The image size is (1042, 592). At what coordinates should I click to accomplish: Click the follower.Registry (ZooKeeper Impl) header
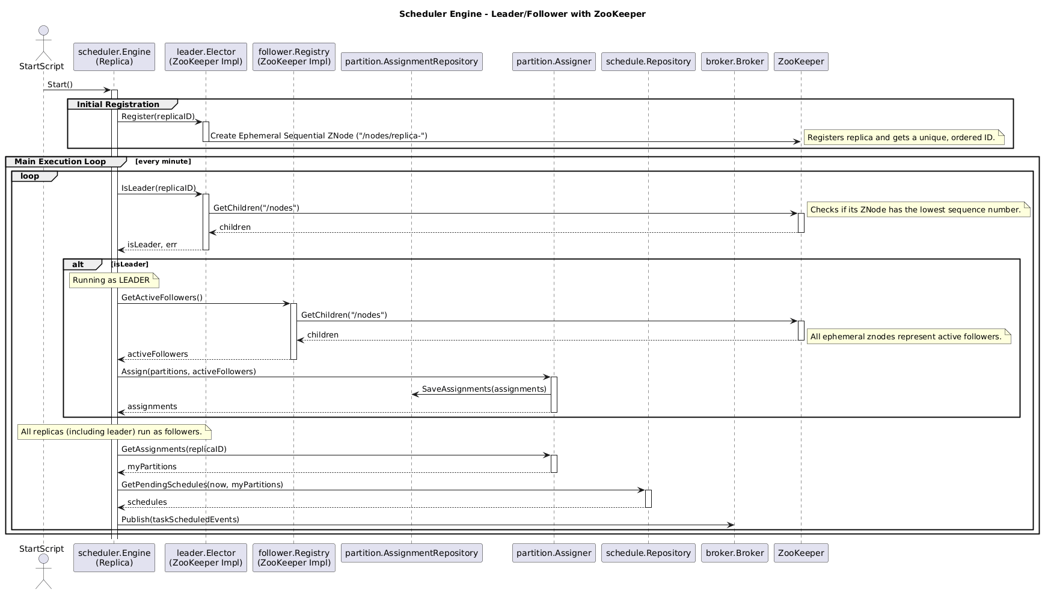[293, 56]
